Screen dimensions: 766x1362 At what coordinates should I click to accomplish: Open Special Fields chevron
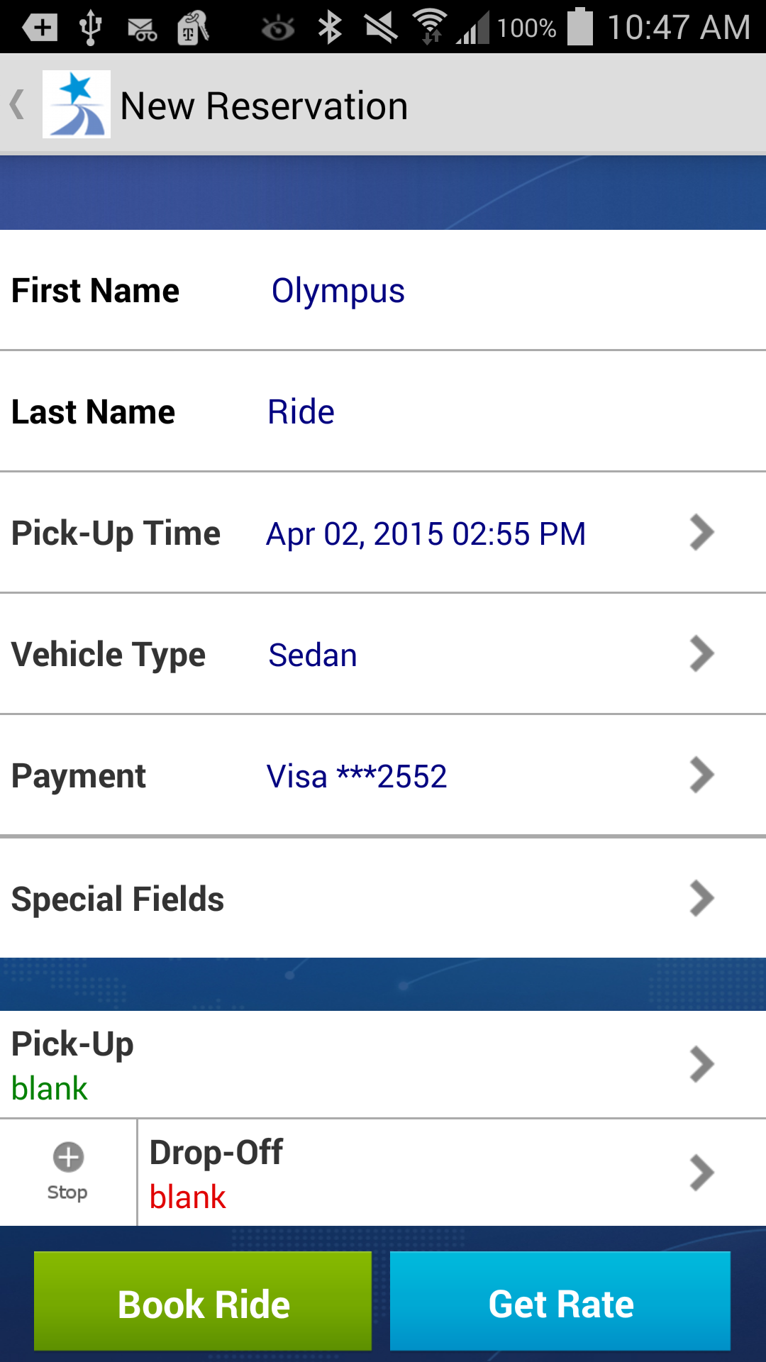(701, 898)
